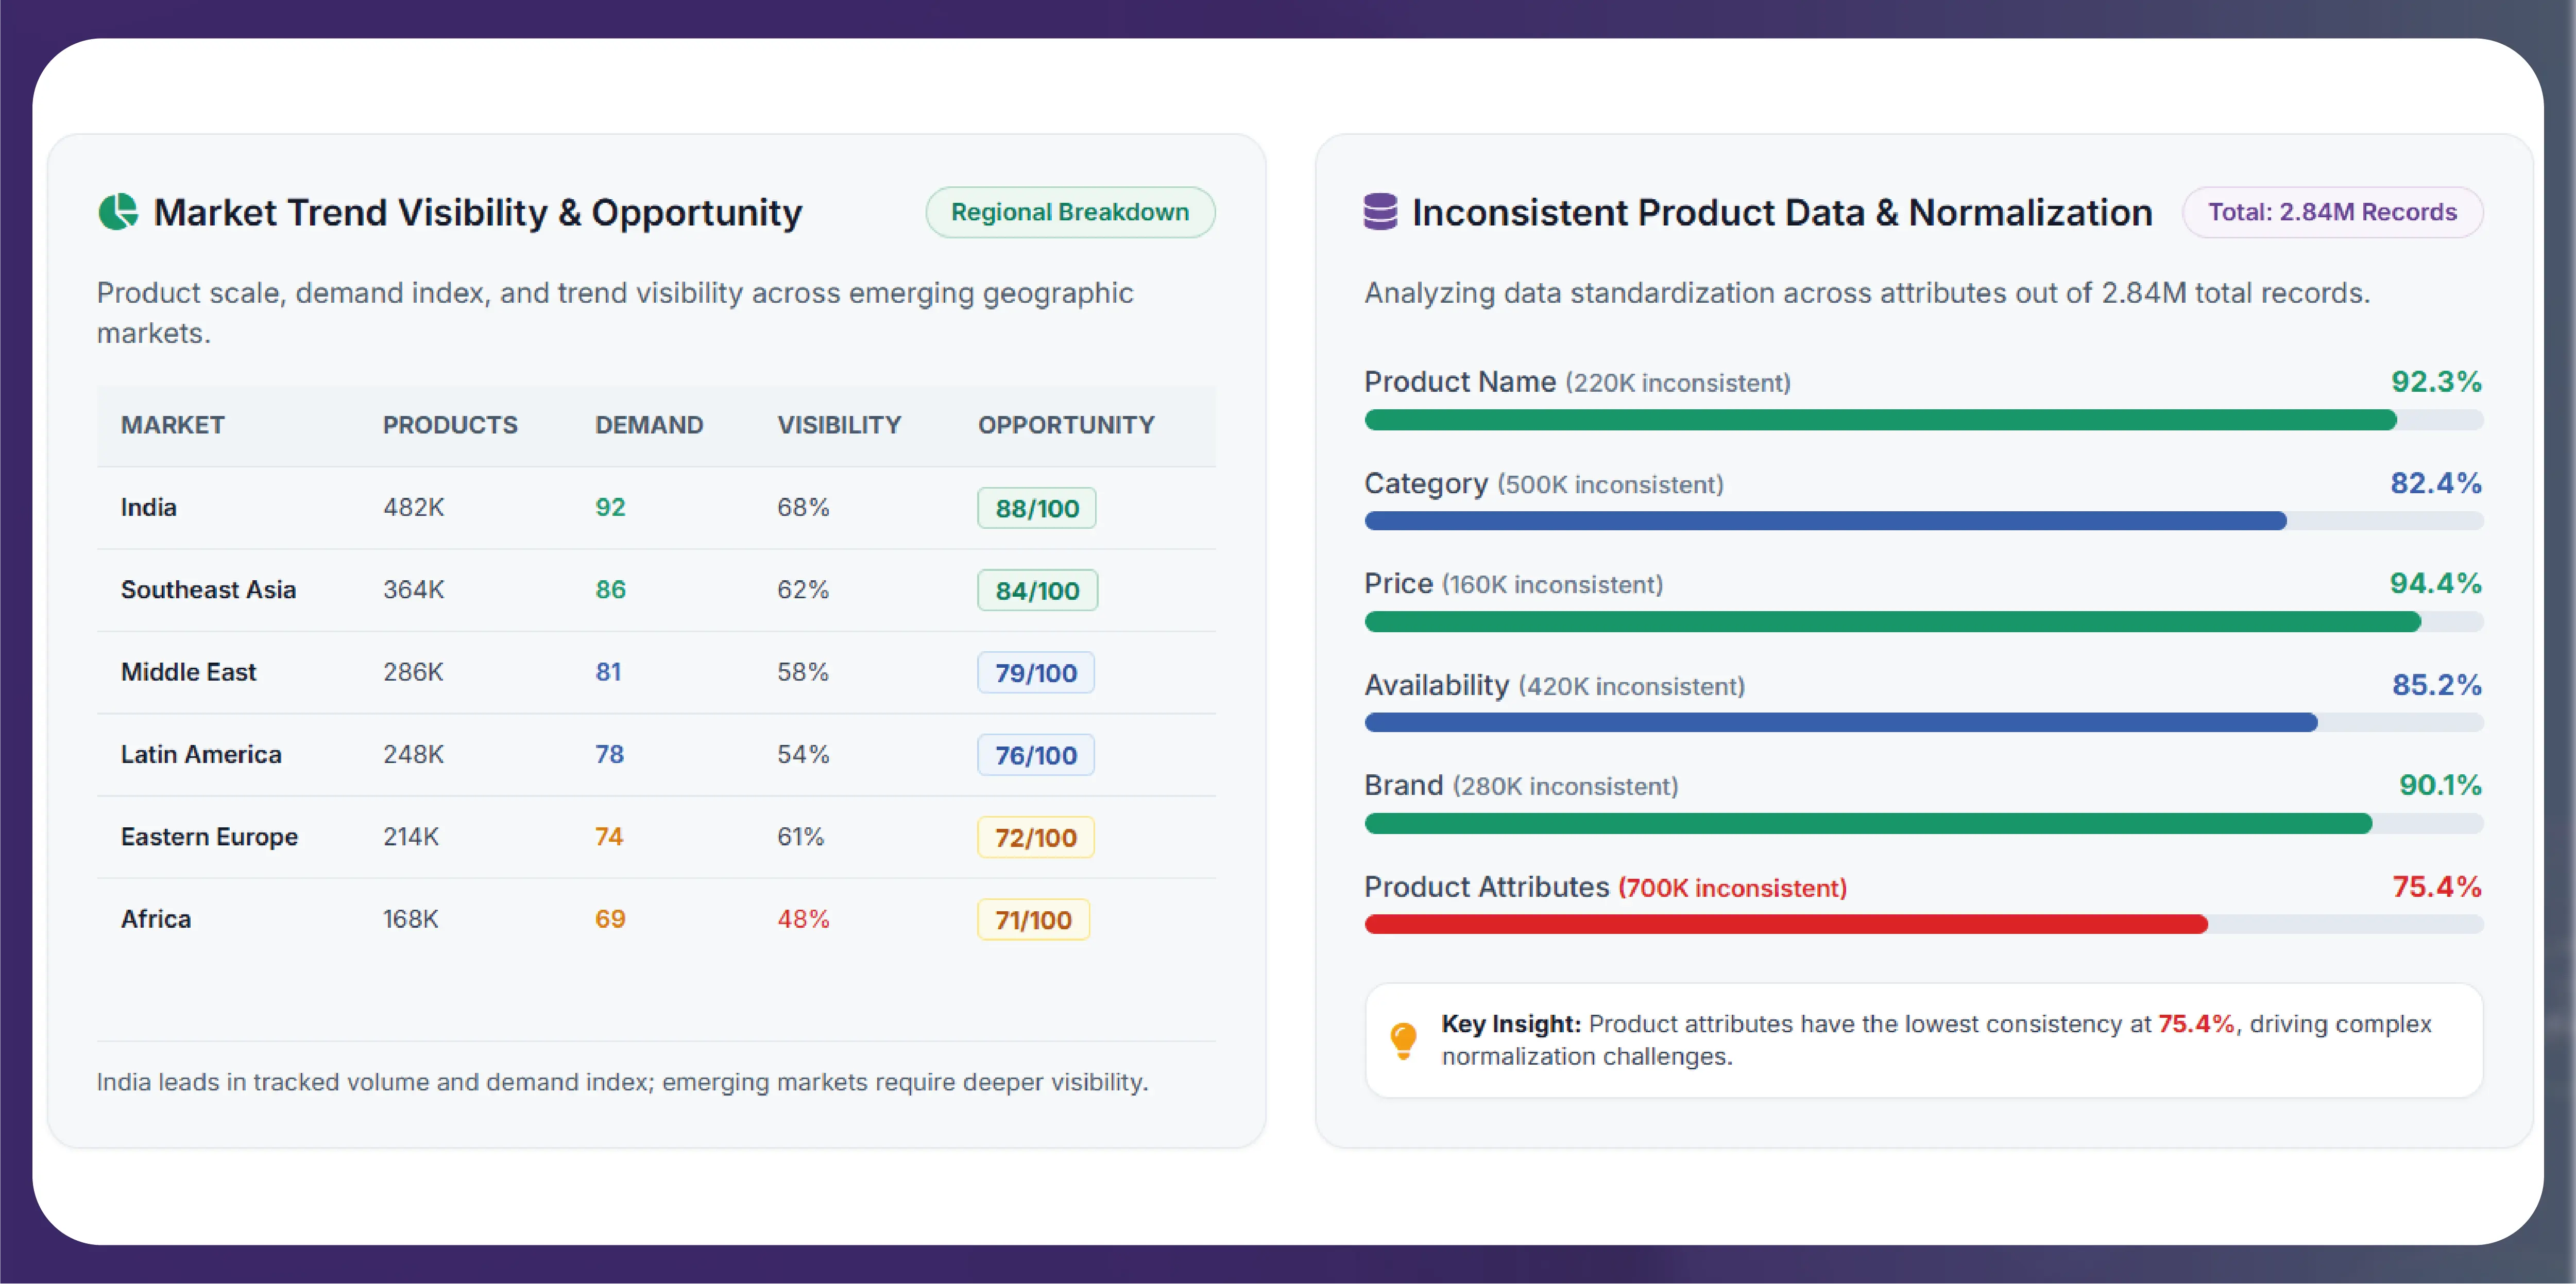This screenshot has width=2576, height=1284.
Task: Click Africa's 71/100 opportunity badge
Action: (1033, 919)
